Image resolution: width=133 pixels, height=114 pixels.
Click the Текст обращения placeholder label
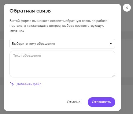(x=27, y=55)
